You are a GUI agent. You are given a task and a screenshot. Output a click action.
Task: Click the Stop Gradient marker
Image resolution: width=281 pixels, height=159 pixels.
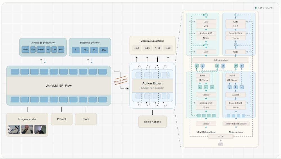[x=121, y=80]
